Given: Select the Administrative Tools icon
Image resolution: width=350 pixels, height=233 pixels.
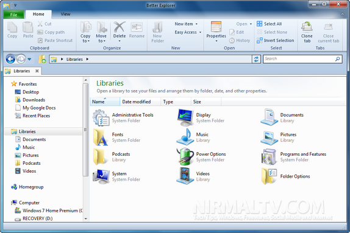Looking at the screenshot, I should (101, 117).
